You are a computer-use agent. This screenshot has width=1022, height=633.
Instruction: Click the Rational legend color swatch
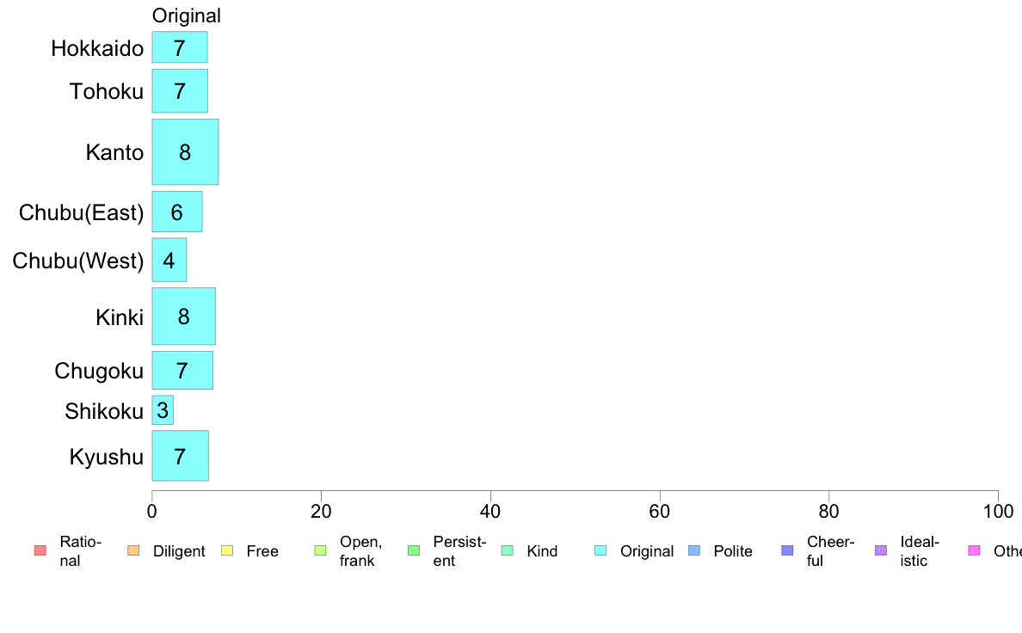pyautogui.click(x=40, y=550)
